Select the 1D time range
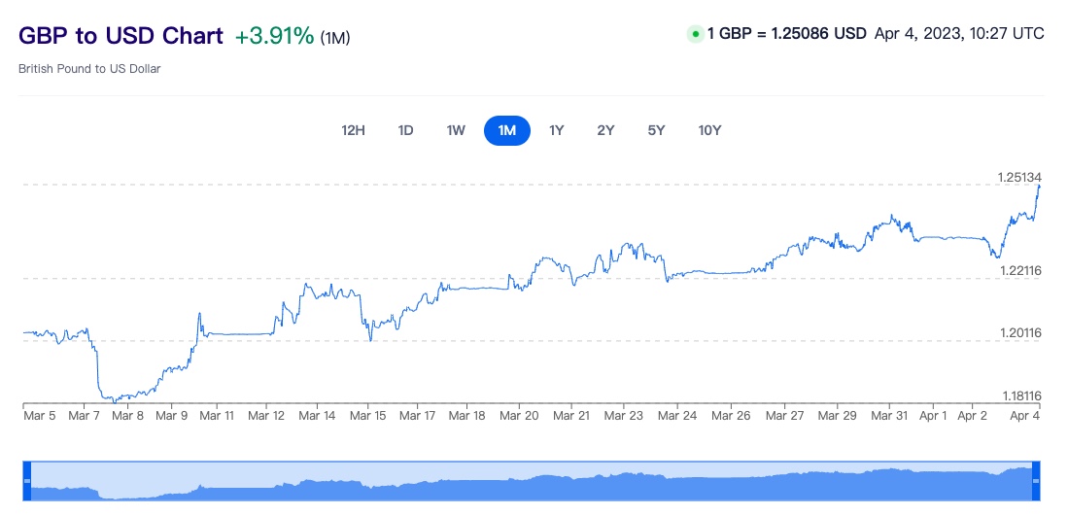This screenshot has height=515, width=1068. 406,130
